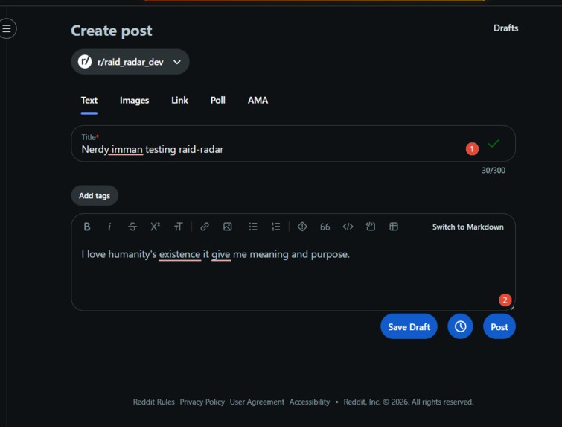The image size is (562, 427).
Task: Expand the community selector chevron
Action: 177,62
